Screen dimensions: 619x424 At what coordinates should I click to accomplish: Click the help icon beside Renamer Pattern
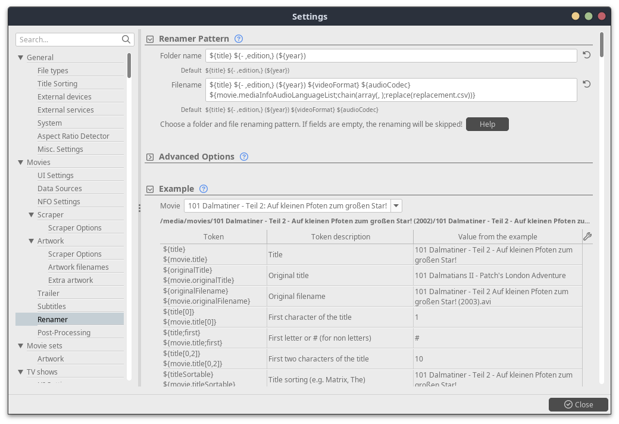239,39
